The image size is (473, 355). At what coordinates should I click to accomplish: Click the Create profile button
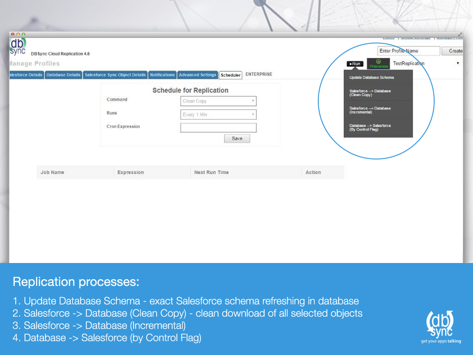pos(453,51)
